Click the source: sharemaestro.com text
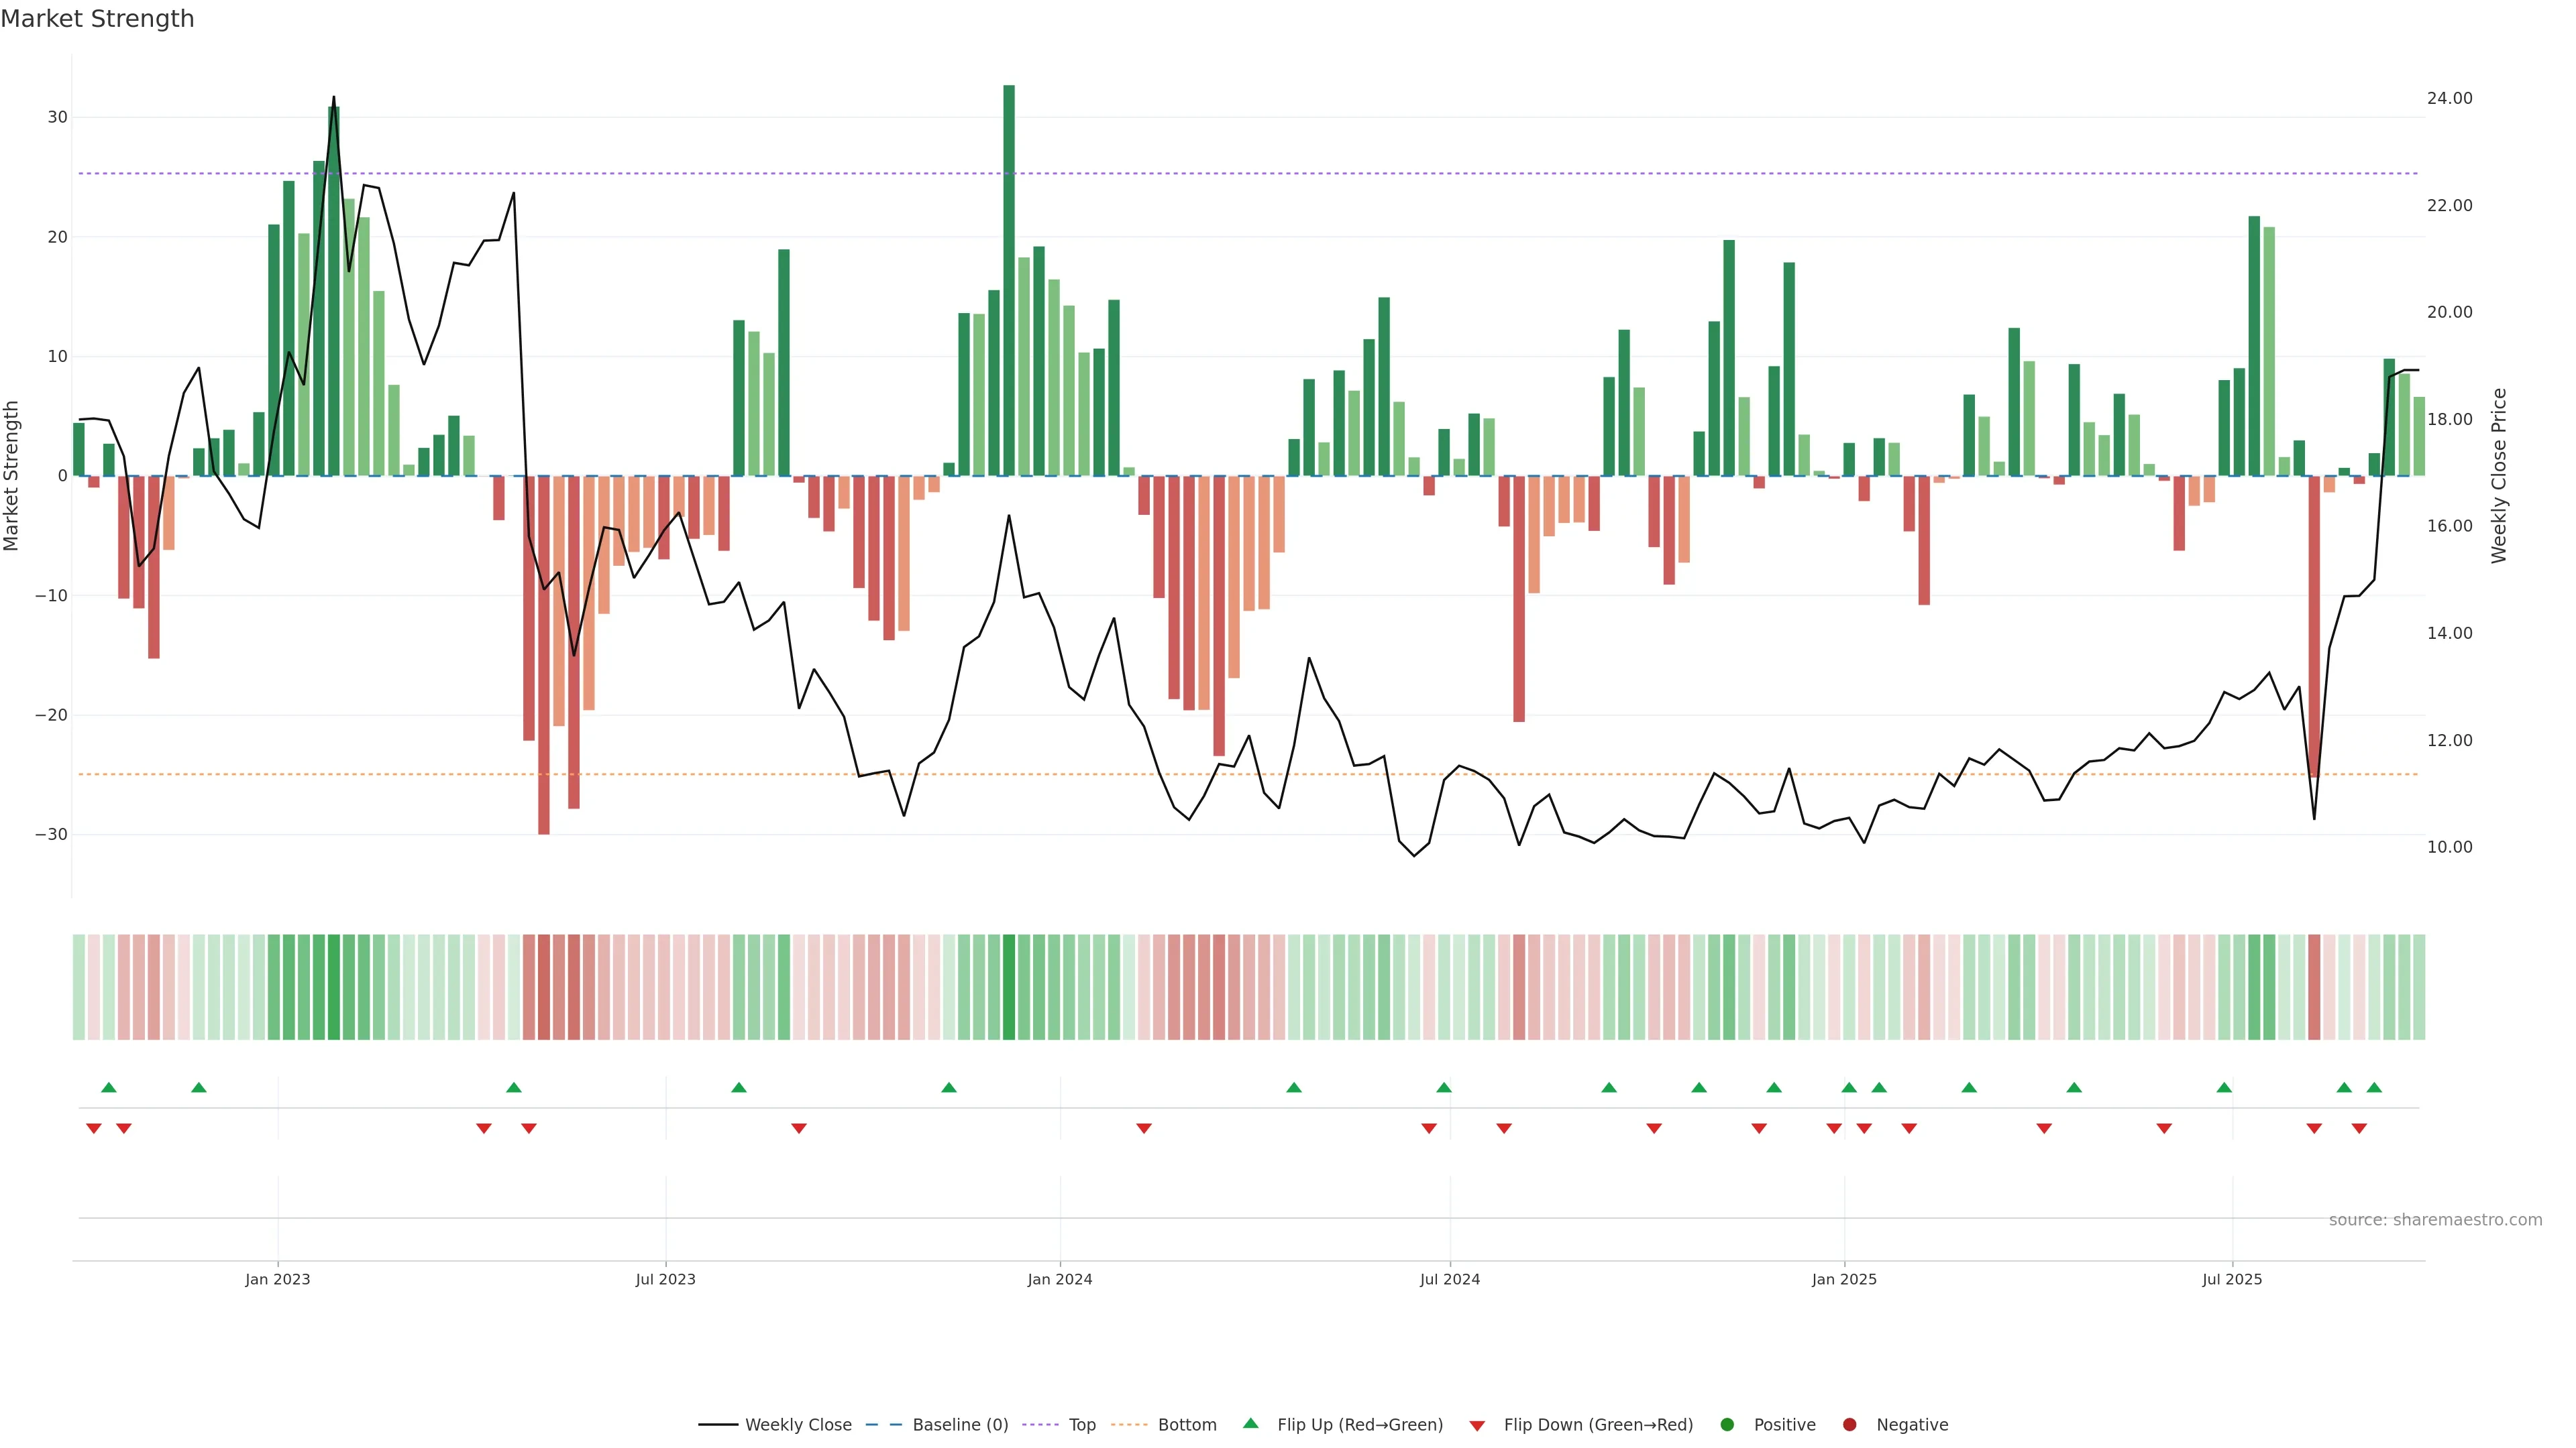This screenshot has height=1448, width=2576. [2435, 1220]
